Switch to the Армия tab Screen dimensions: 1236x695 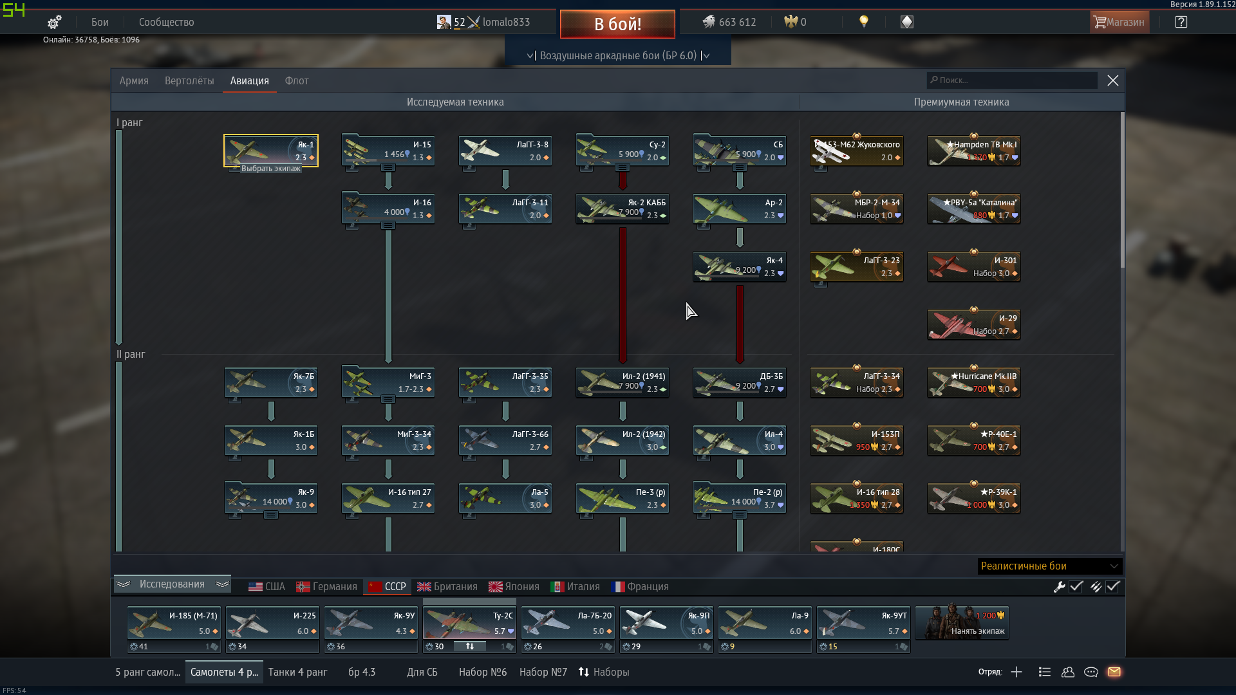pyautogui.click(x=134, y=80)
